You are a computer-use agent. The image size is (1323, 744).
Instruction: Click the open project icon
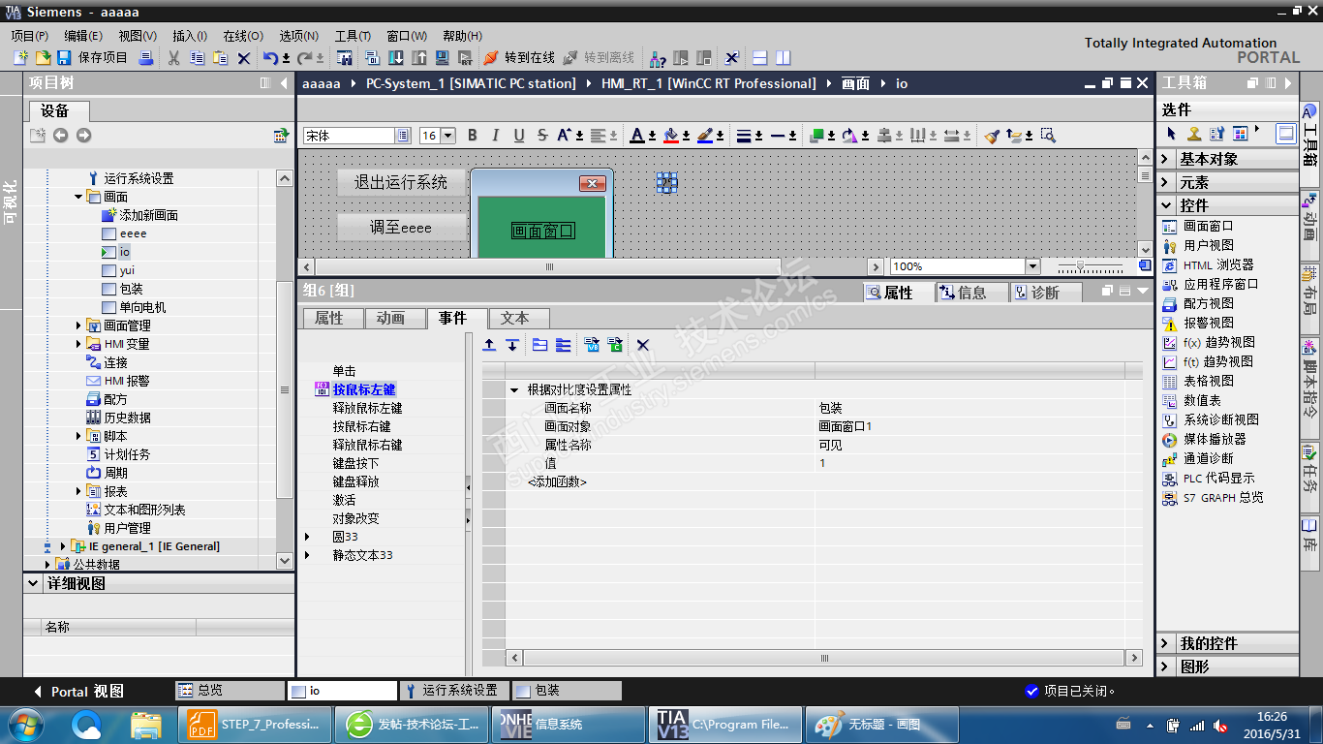coord(42,58)
